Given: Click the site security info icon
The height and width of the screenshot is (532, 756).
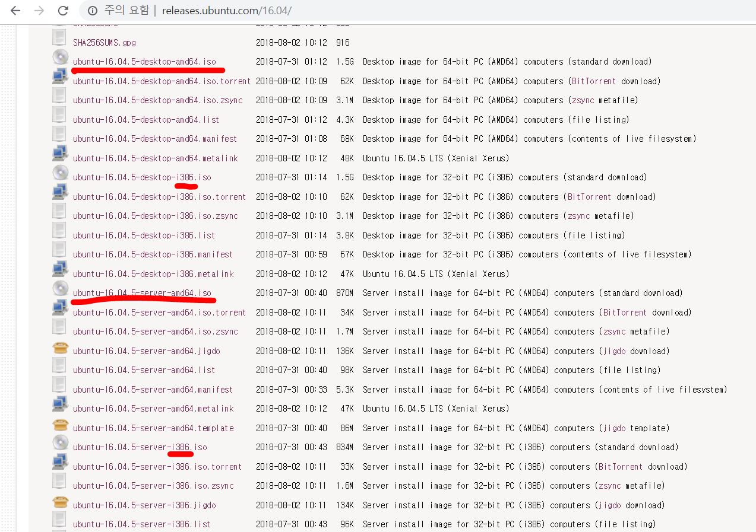Looking at the screenshot, I should (x=93, y=11).
